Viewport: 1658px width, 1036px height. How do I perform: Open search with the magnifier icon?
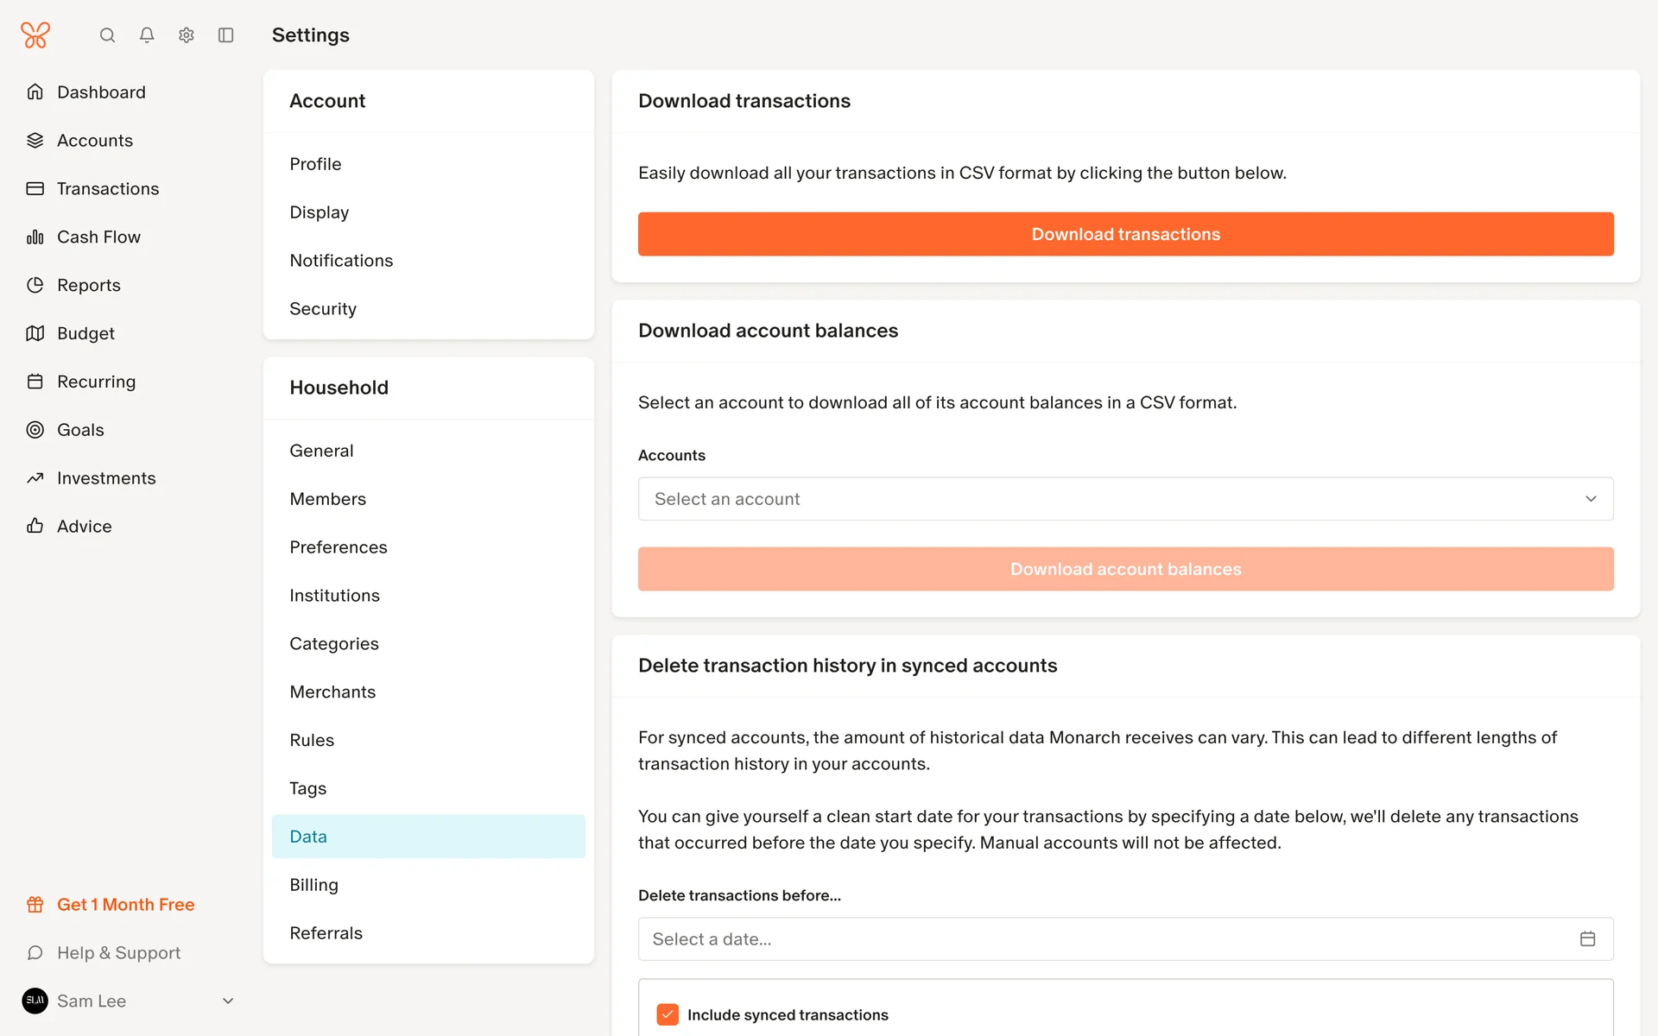pyautogui.click(x=107, y=35)
